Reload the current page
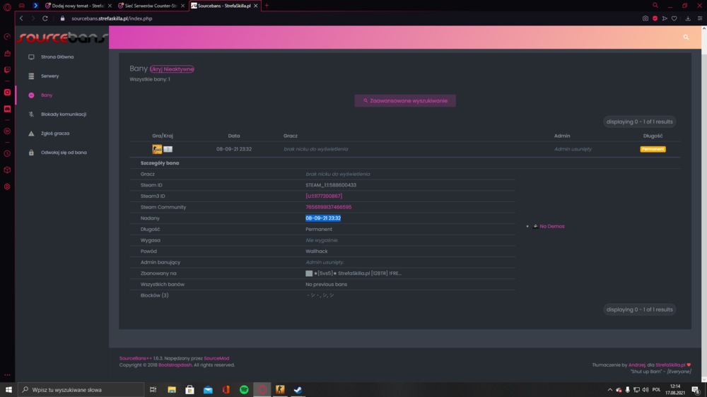 pos(45,18)
